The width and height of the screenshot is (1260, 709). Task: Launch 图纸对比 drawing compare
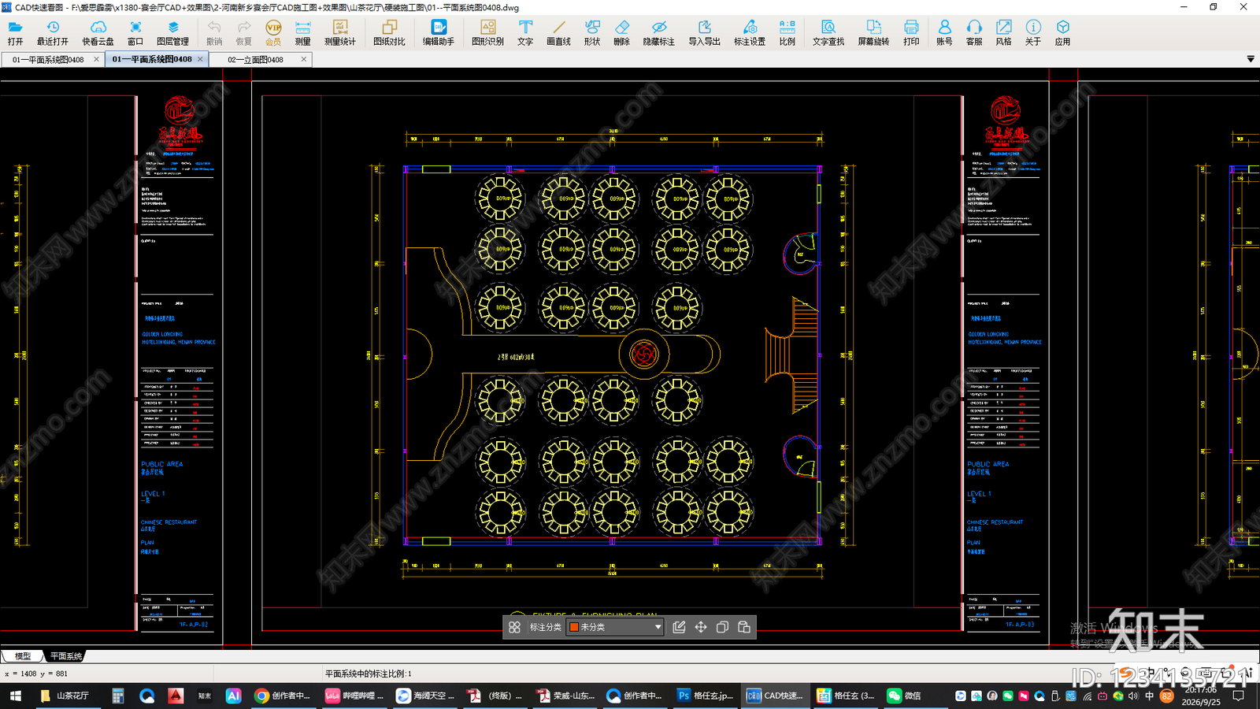tap(389, 33)
